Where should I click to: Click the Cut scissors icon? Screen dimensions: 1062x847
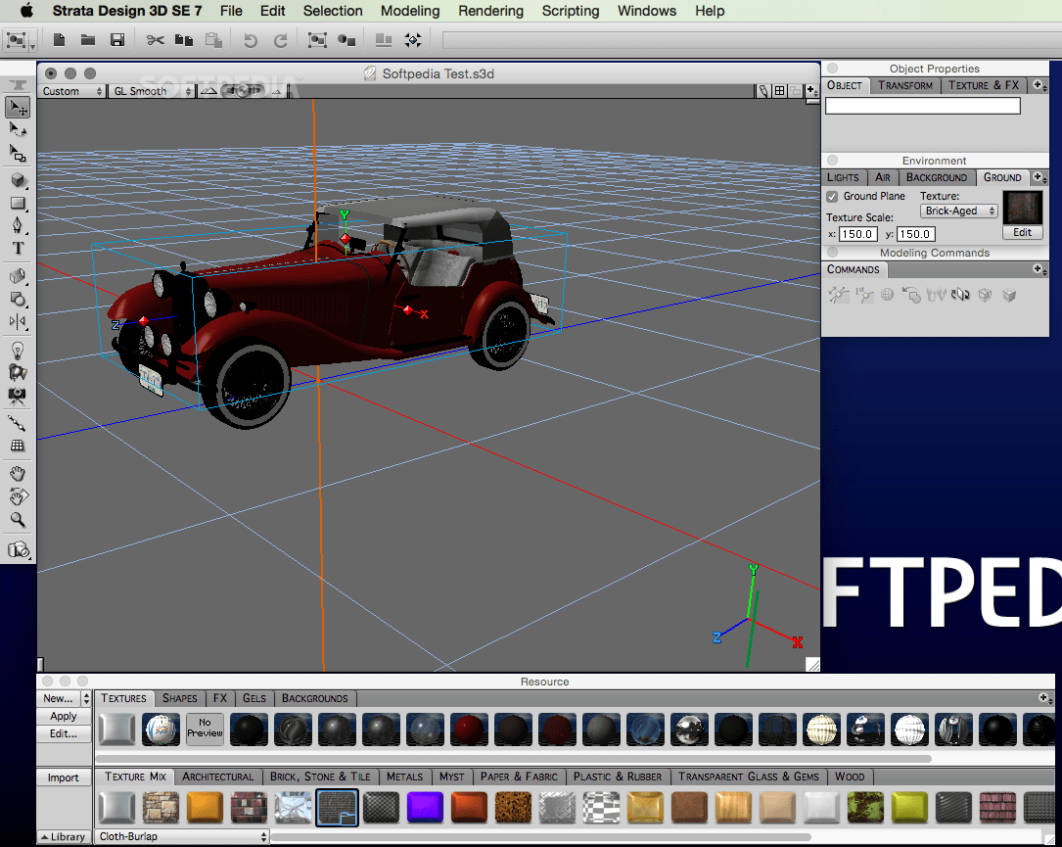(x=155, y=41)
